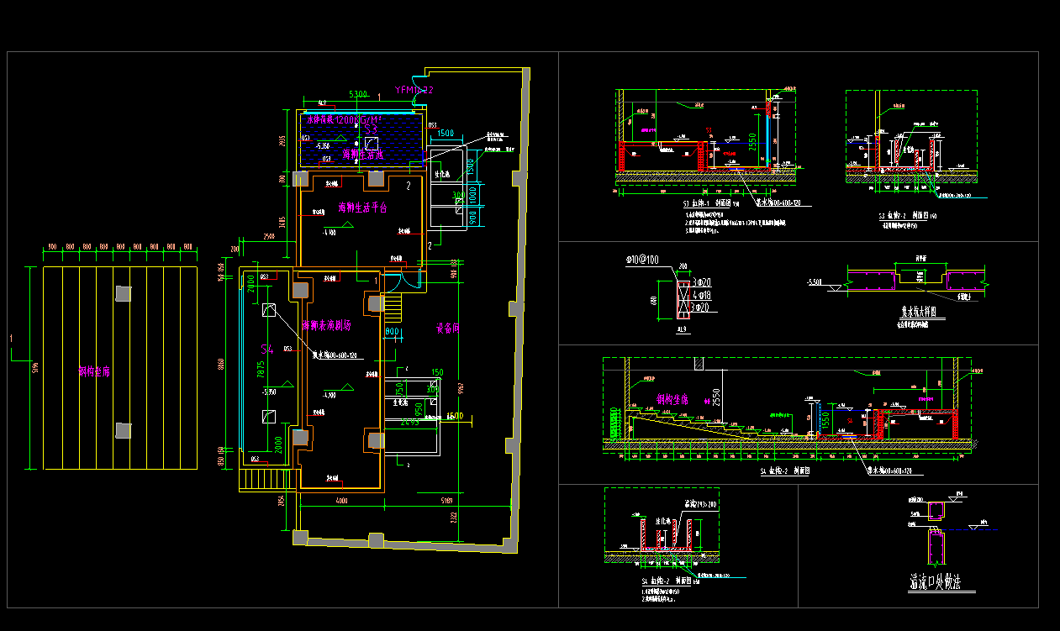
Task: Click the 海狮表演剧场 room label
Action: pos(326,324)
